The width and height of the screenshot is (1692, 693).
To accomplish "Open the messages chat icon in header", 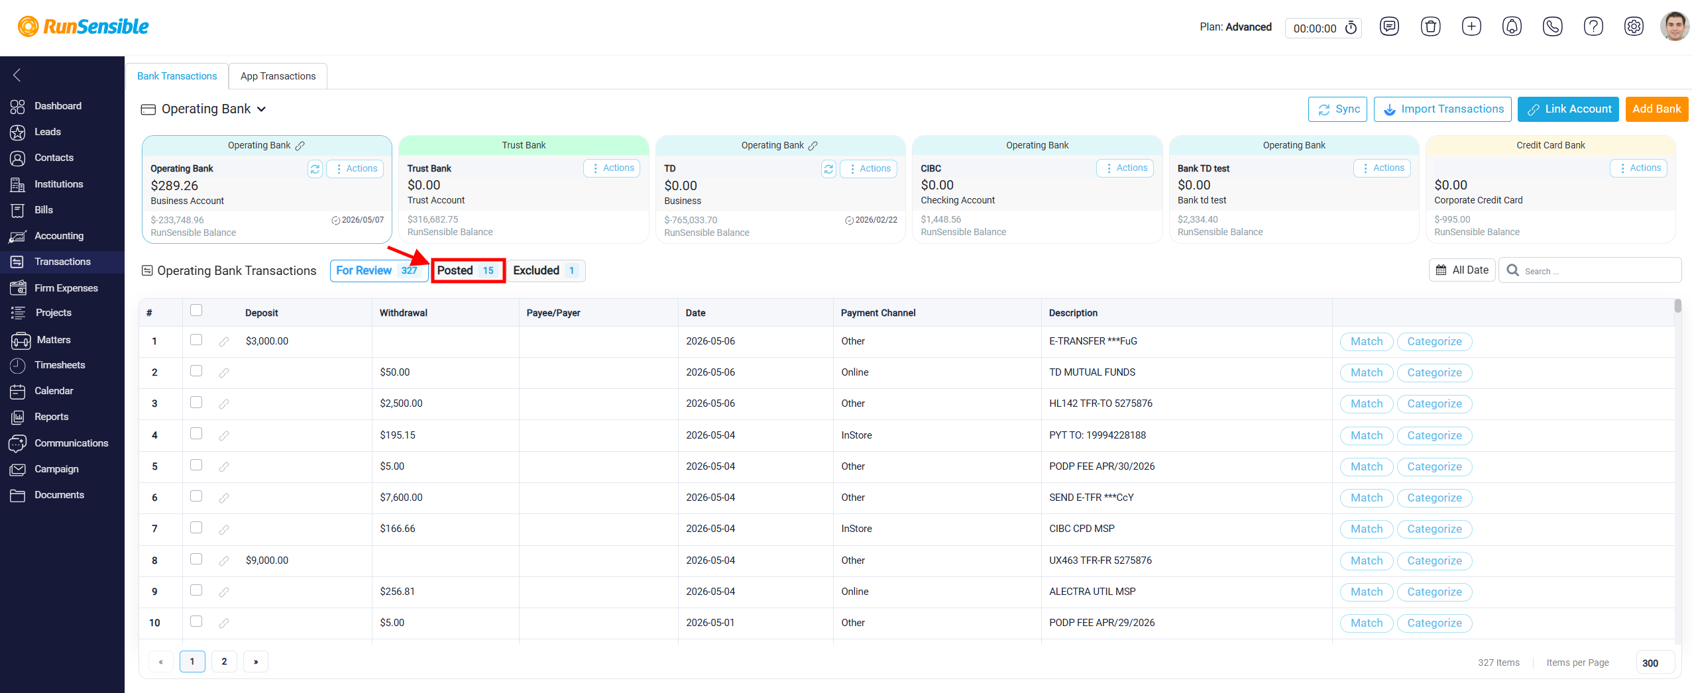I will pos(1389,27).
